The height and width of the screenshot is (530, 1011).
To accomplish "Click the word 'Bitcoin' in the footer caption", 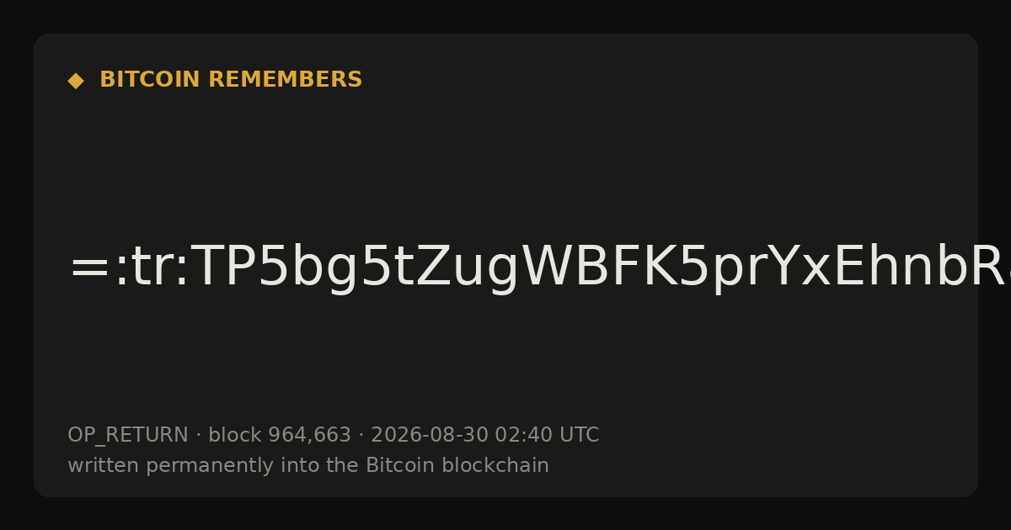I will (403, 465).
